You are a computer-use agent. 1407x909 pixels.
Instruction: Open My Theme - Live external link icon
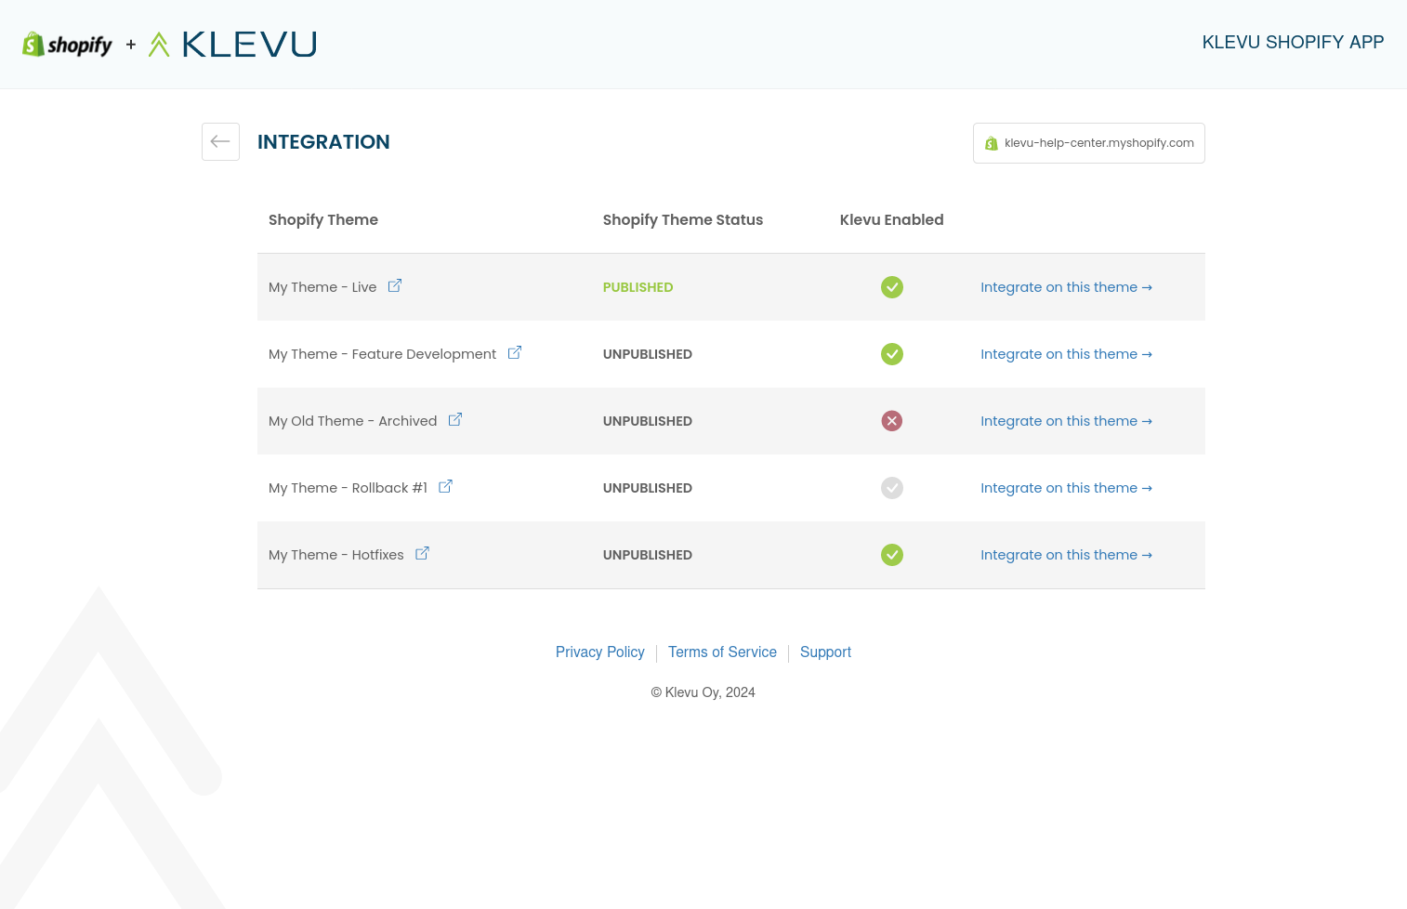pos(395,286)
